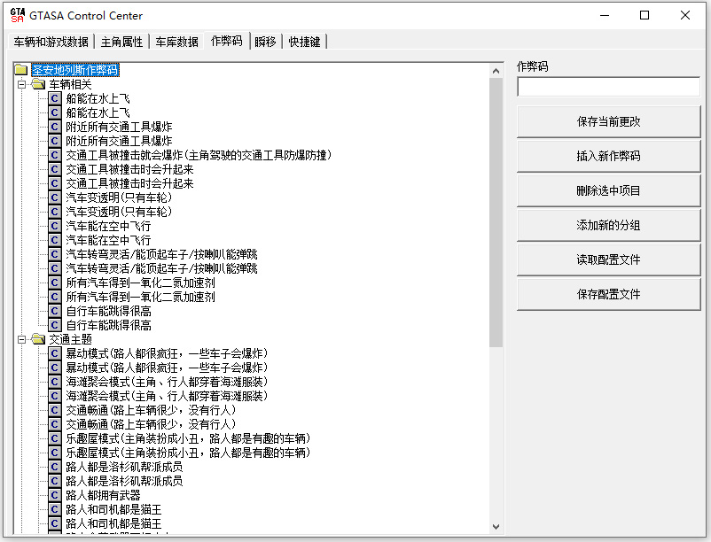Click the C icon of the upper 汽车转弯灵活 row
711x542 pixels.
[x=55, y=254]
